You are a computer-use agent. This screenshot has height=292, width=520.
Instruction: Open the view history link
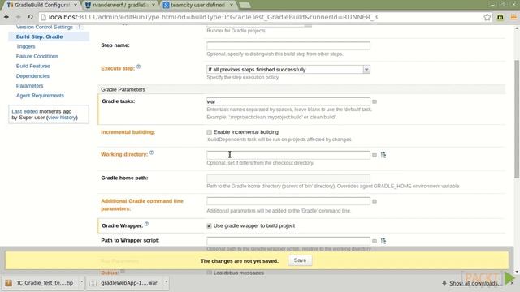(62, 118)
